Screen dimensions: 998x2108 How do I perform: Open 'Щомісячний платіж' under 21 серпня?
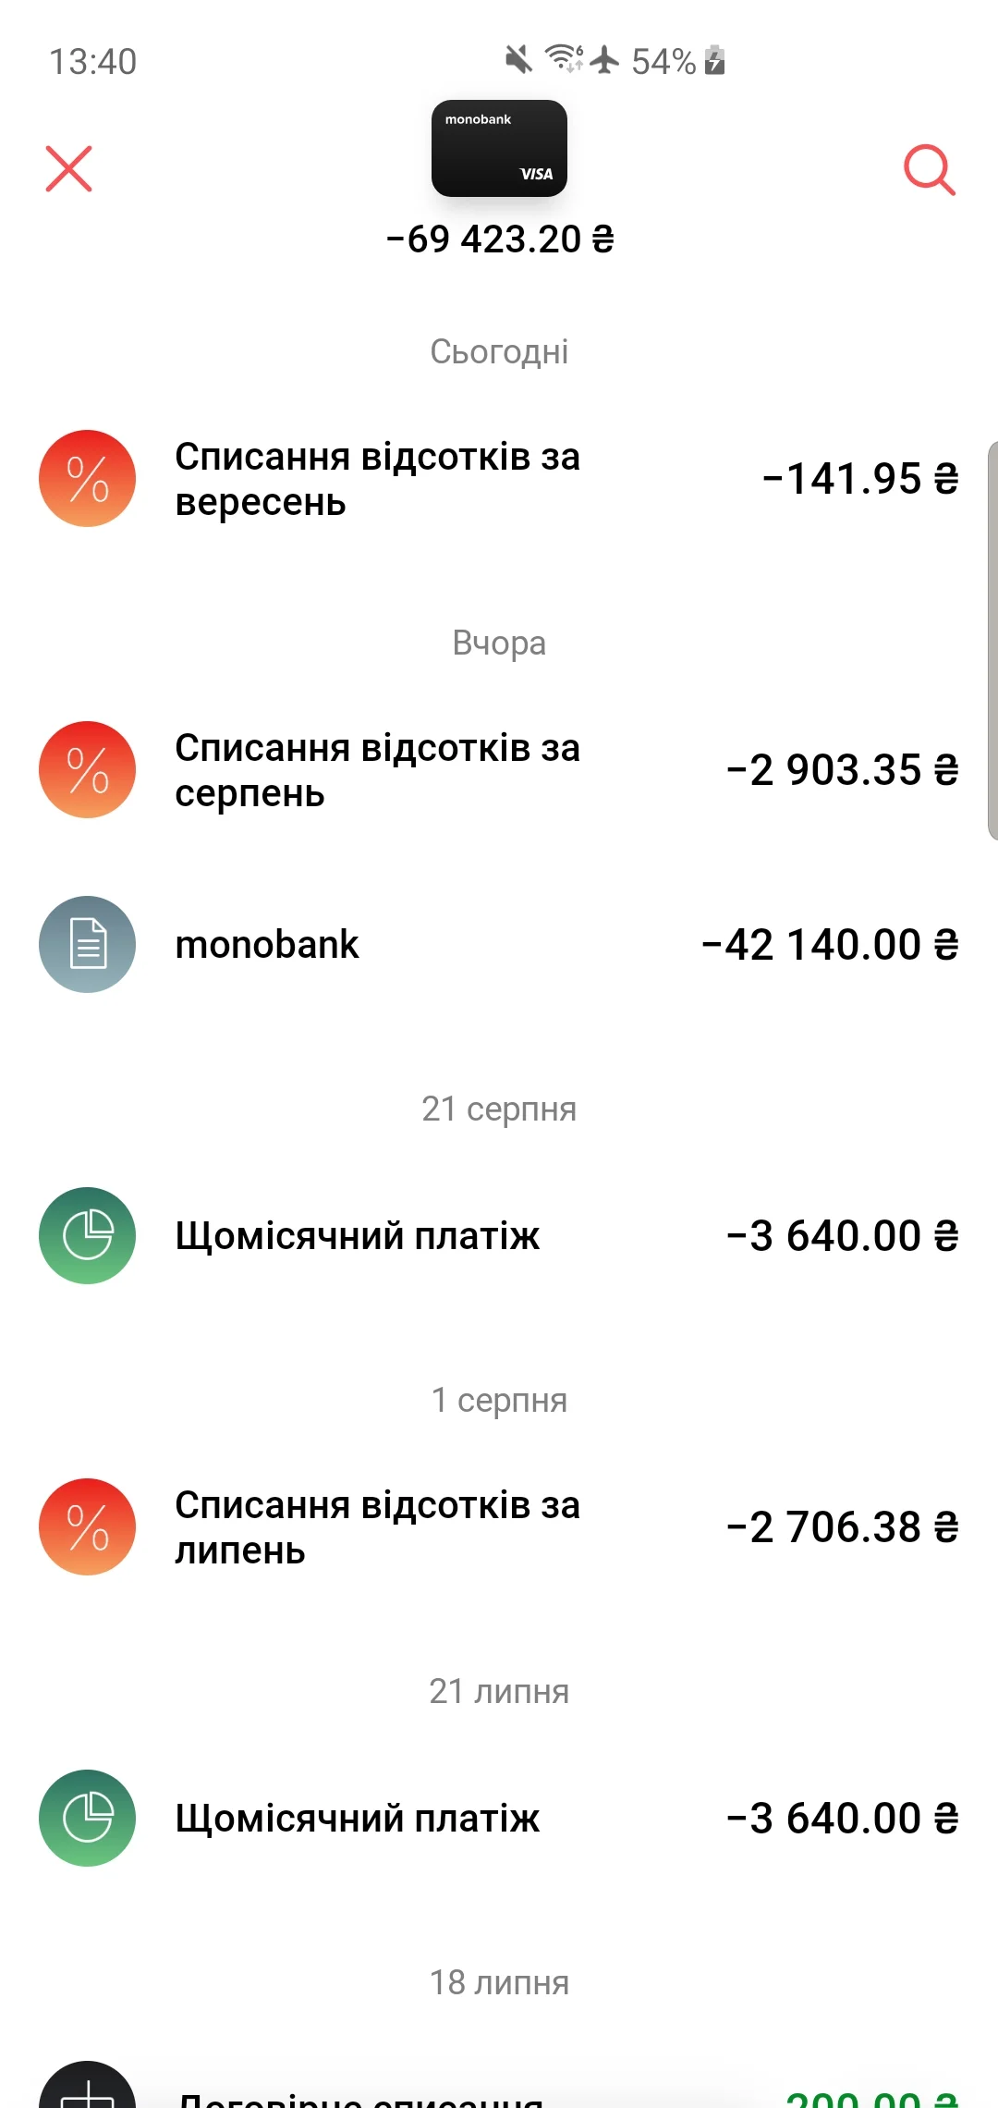[358, 1236]
